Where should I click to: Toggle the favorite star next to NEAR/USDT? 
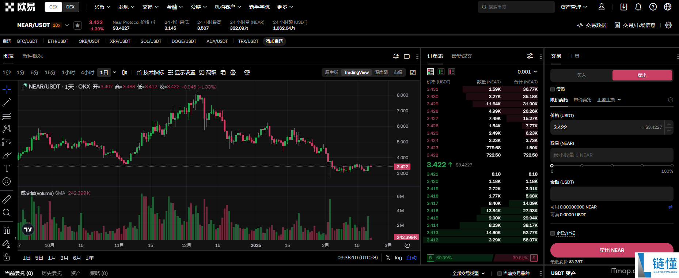click(77, 25)
